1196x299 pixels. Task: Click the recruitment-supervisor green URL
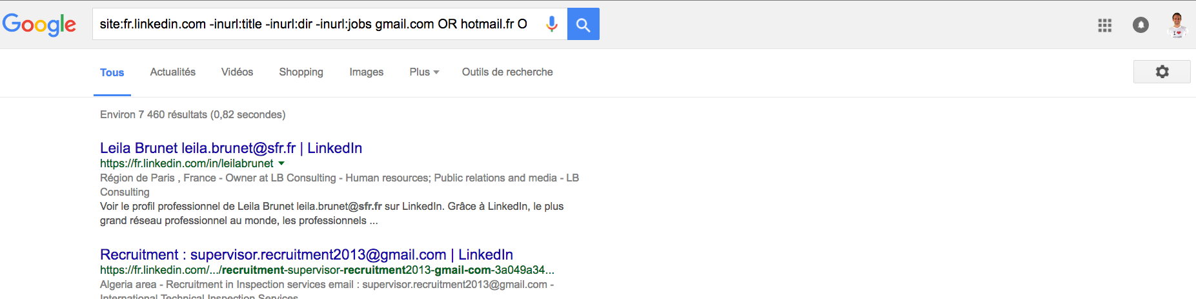[x=327, y=270]
